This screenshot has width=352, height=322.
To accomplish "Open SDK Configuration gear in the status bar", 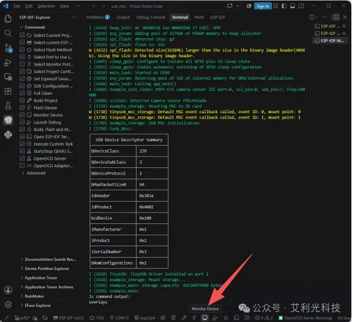I will (163, 318).
